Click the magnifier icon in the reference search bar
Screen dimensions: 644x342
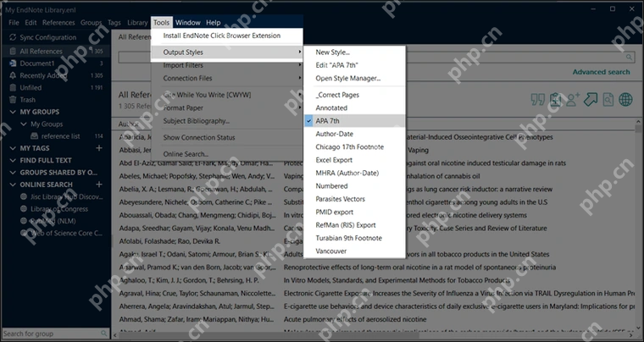pos(630,58)
